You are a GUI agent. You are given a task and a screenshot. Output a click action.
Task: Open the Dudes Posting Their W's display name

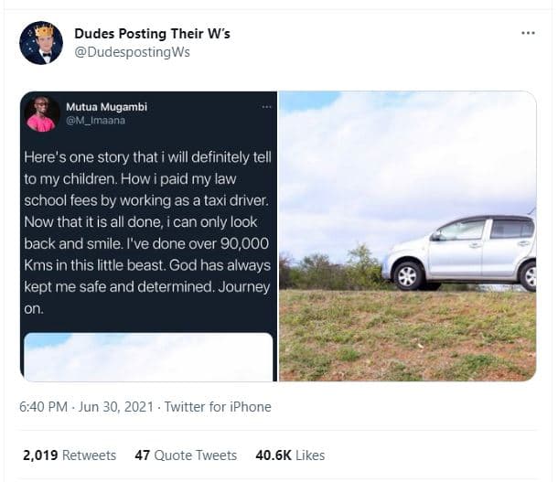(x=152, y=34)
